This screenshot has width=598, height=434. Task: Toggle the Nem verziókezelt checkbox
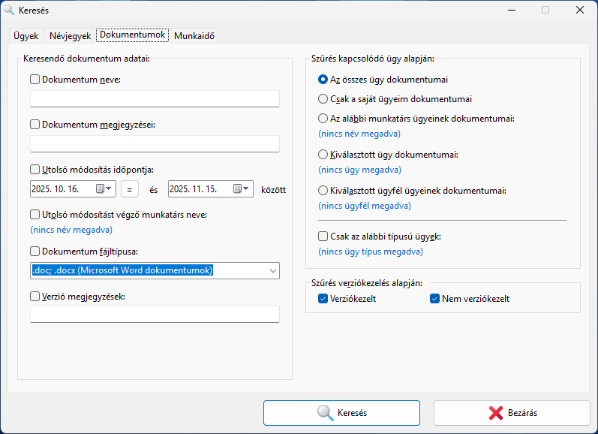(x=434, y=299)
